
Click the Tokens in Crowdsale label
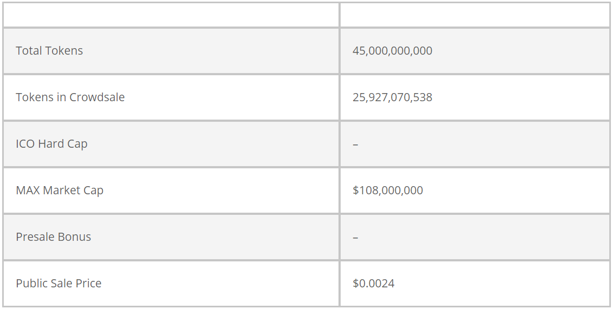click(70, 97)
